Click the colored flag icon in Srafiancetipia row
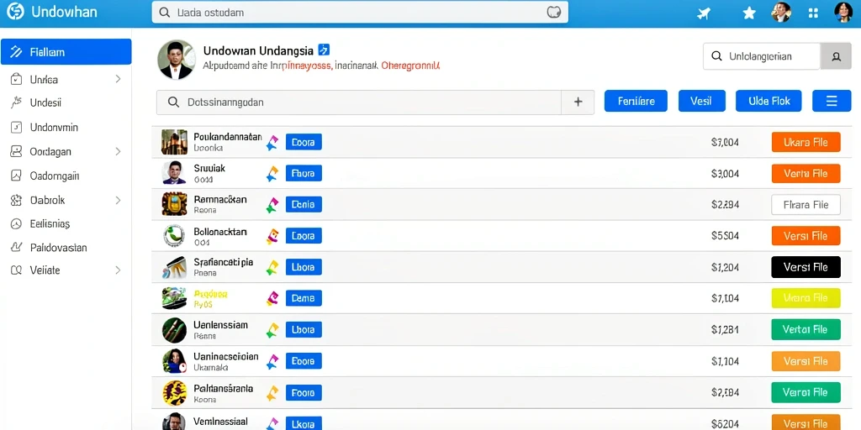This screenshot has height=430, width=861. point(272,267)
